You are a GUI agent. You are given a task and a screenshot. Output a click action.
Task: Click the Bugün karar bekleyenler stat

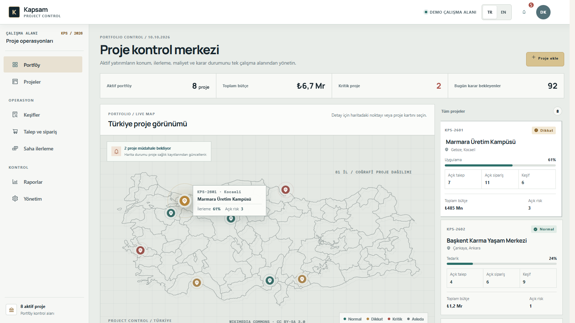(x=506, y=86)
